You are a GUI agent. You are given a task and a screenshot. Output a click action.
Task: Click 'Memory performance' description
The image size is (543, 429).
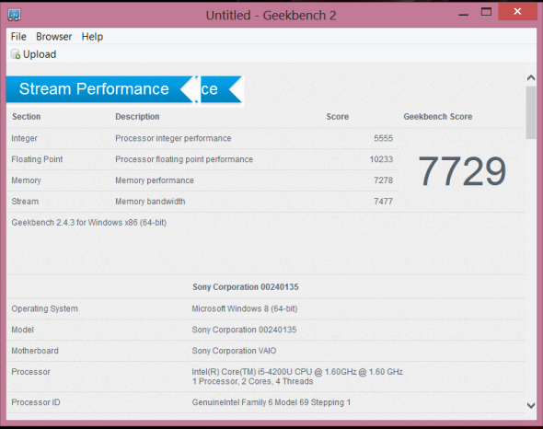(x=155, y=180)
